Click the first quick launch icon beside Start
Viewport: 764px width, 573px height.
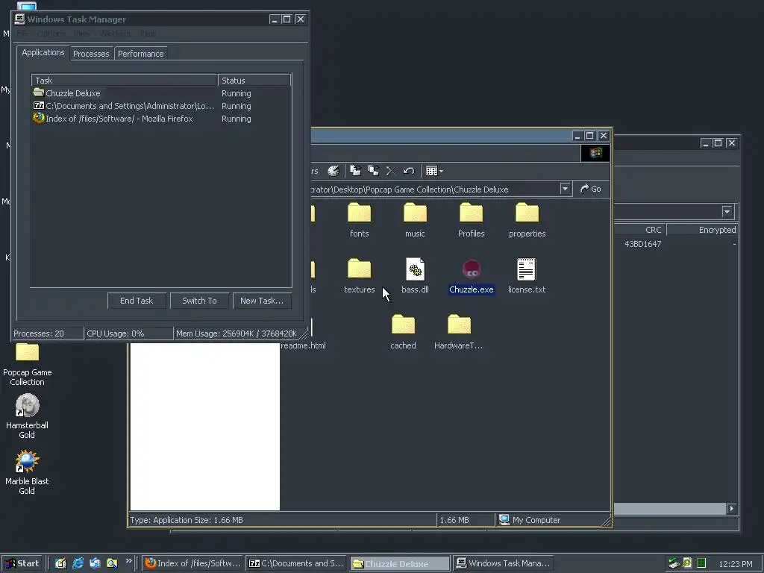pos(60,563)
